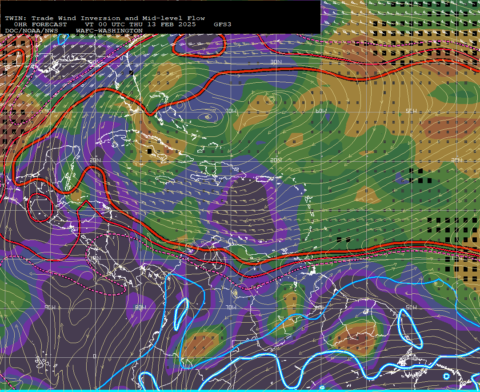Click the "20N" label near the Yucatan Peninsula

pyautogui.click(x=95, y=160)
